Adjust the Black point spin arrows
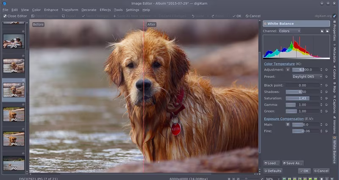Viewport: 339px width, 180px height. click(x=321, y=85)
